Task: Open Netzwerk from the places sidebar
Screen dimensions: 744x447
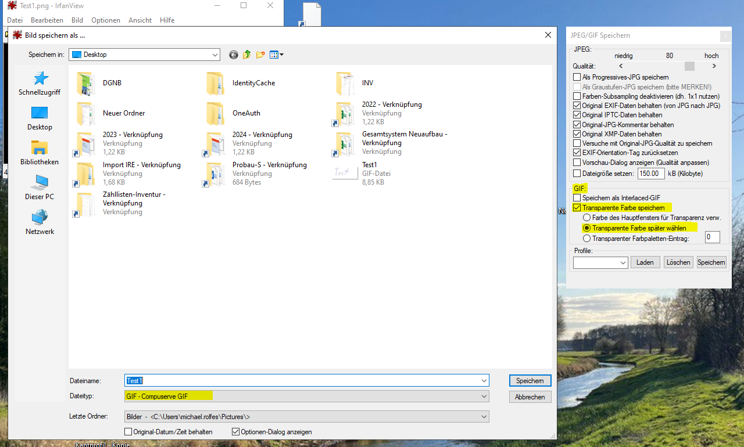Action: pos(40,223)
